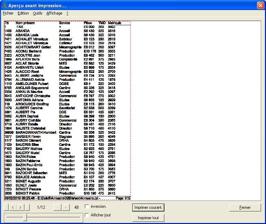Click the 'DGSE' service cell
The width and height of the screenshot is (266, 224).
(x=64, y=84)
